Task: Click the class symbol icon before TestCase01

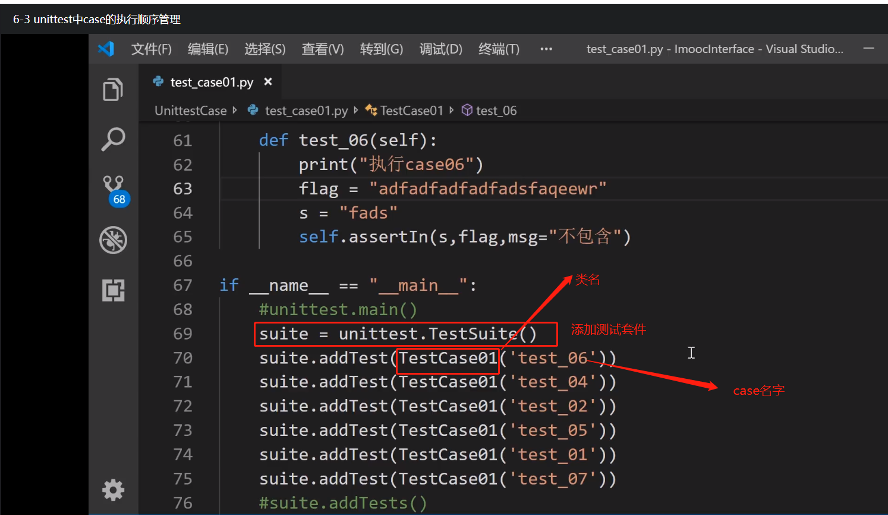Action: click(x=371, y=110)
